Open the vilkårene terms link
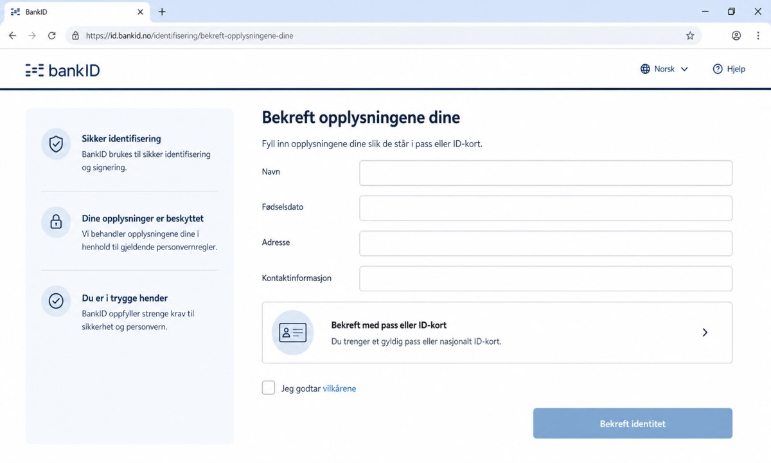 (x=339, y=388)
